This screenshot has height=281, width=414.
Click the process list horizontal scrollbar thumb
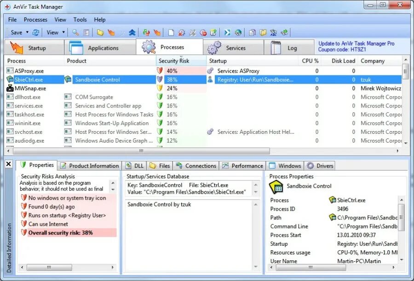pyautogui.click(x=141, y=151)
